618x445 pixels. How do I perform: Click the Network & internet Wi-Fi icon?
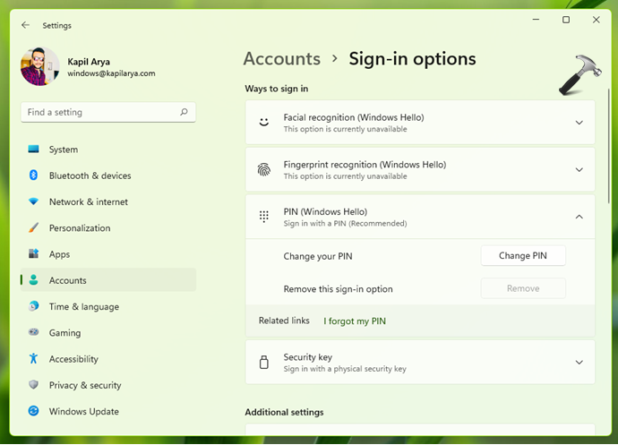tap(34, 201)
